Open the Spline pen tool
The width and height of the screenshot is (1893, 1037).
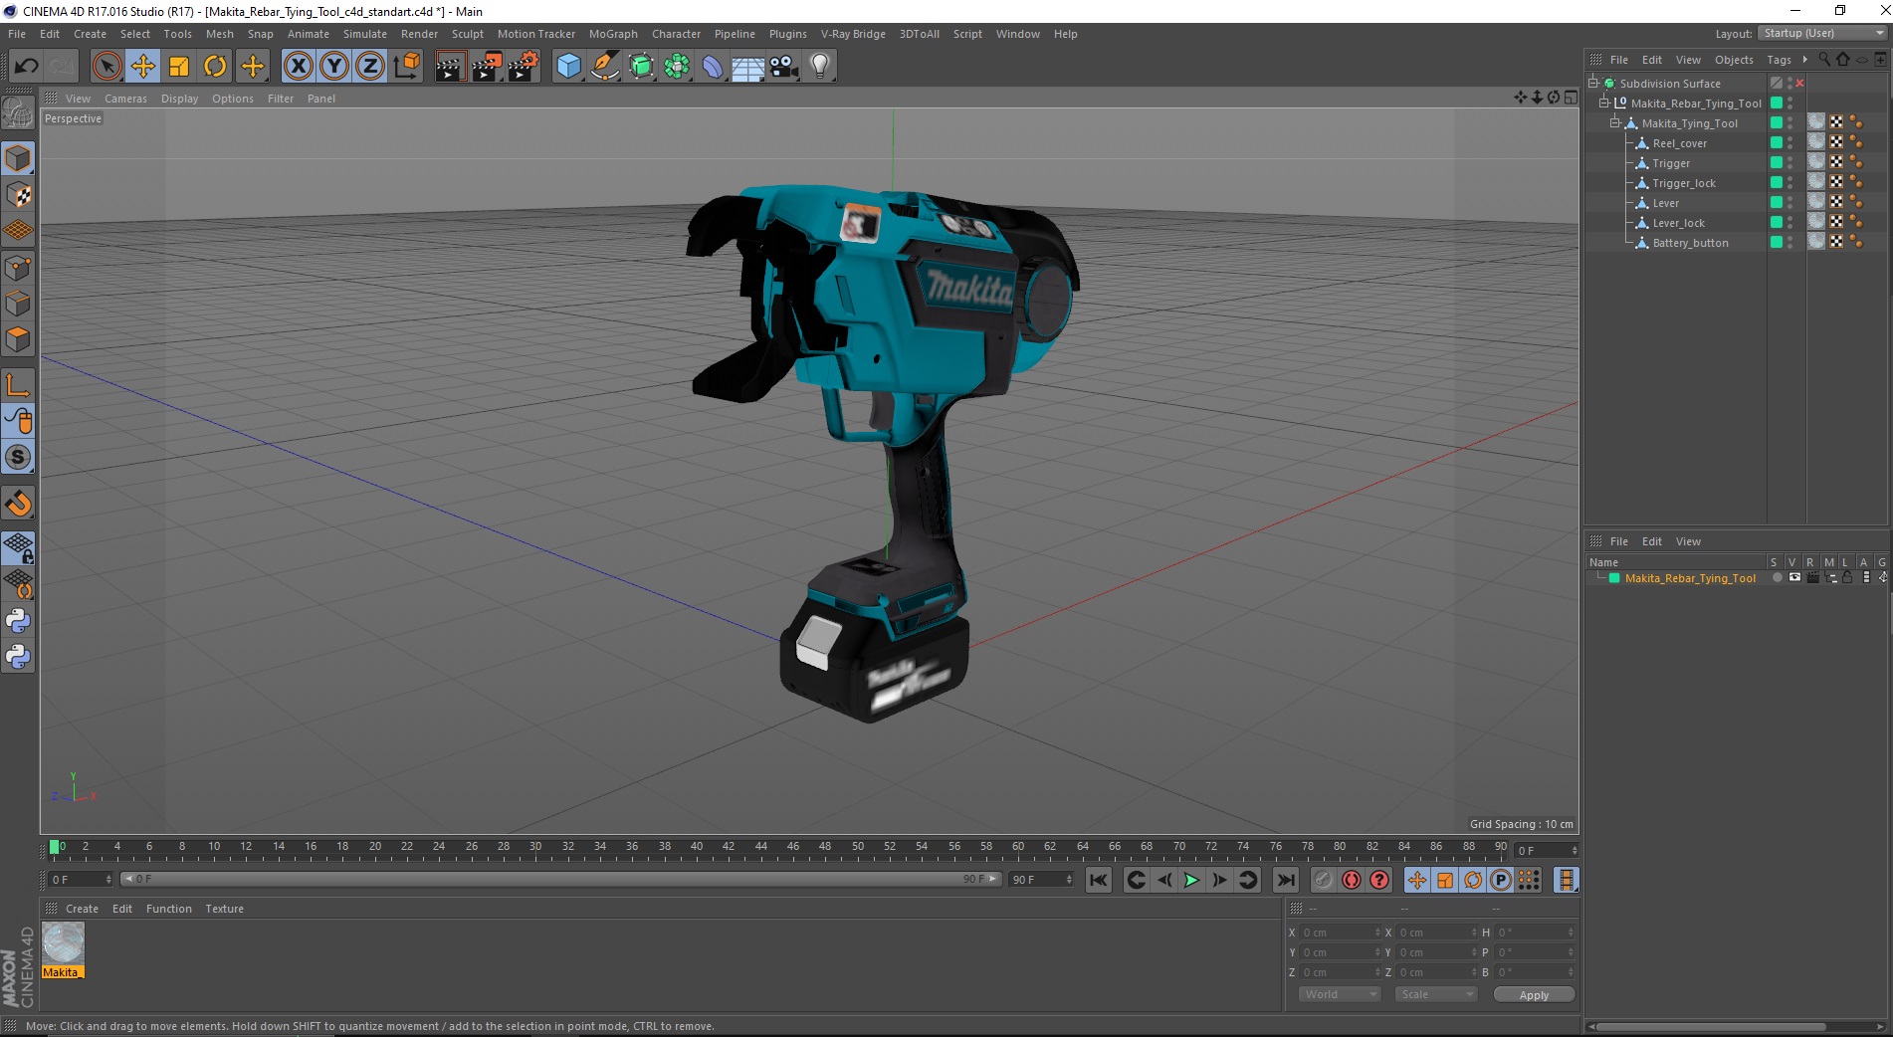(x=604, y=67)
